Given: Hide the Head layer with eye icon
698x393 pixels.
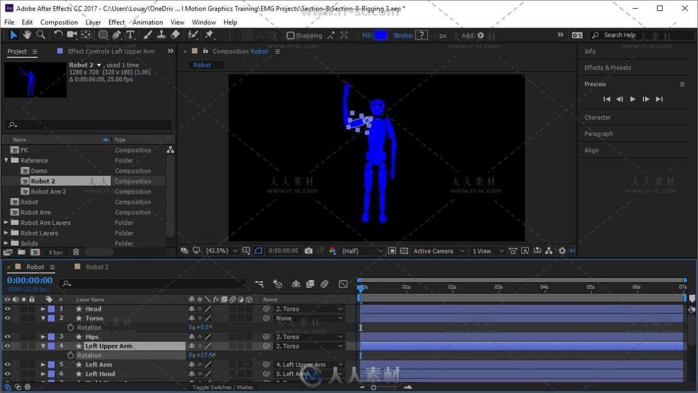Looking at the screenshot, I should [x=8, y=309].
